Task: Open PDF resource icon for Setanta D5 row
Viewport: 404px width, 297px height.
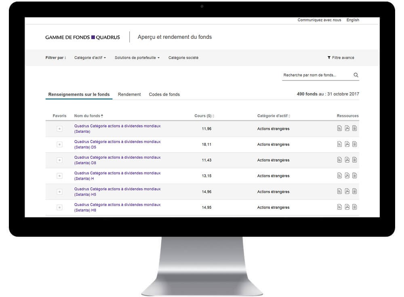Action: click(x=347, y=144)
